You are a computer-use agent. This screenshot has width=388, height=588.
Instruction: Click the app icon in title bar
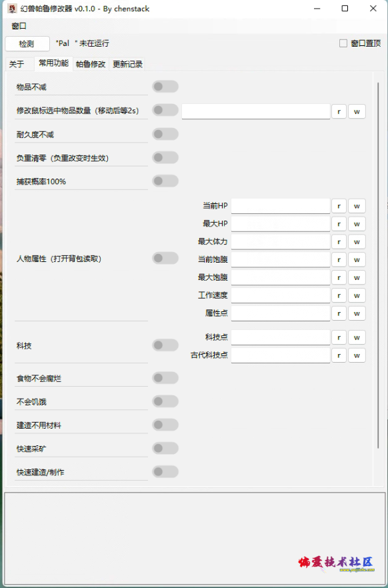12,9
